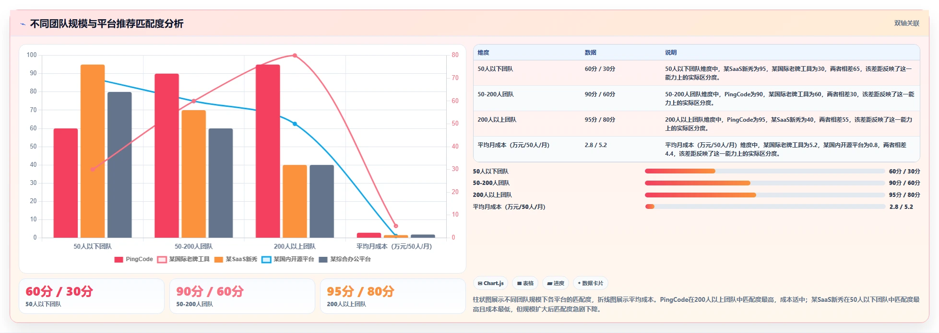Click the gray bar for 50-200人团队
Image resolution: width=939 pixels, height=333 pixels.
pos(220,183)
